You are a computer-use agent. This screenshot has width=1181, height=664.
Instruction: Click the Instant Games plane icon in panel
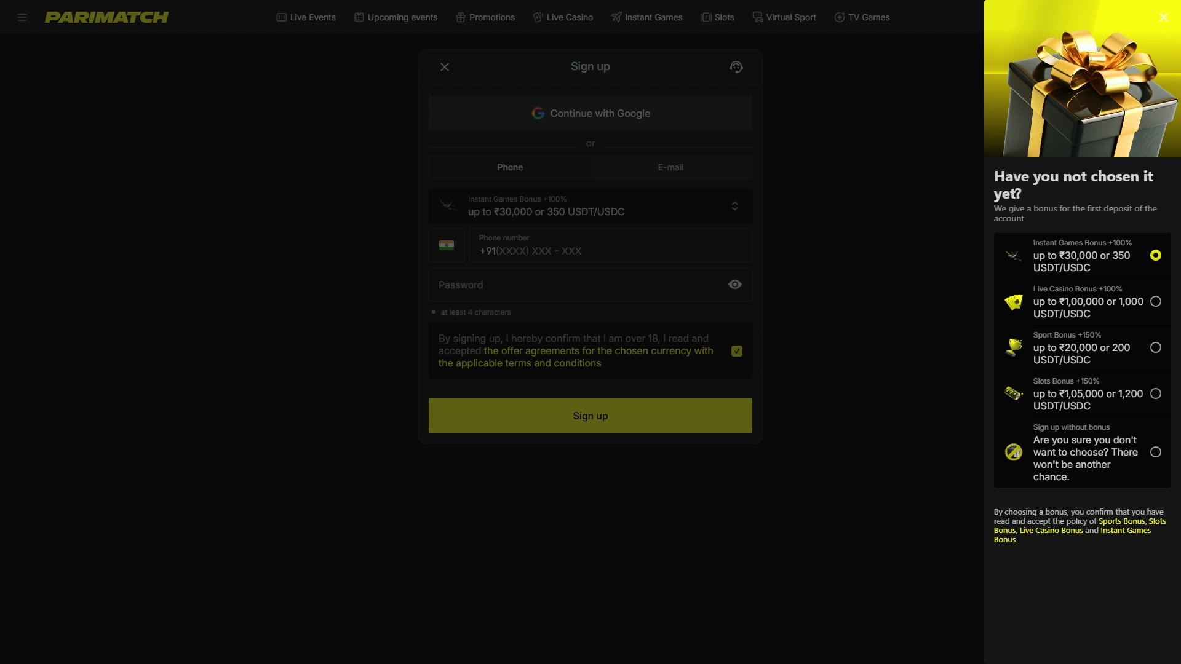1014,255
